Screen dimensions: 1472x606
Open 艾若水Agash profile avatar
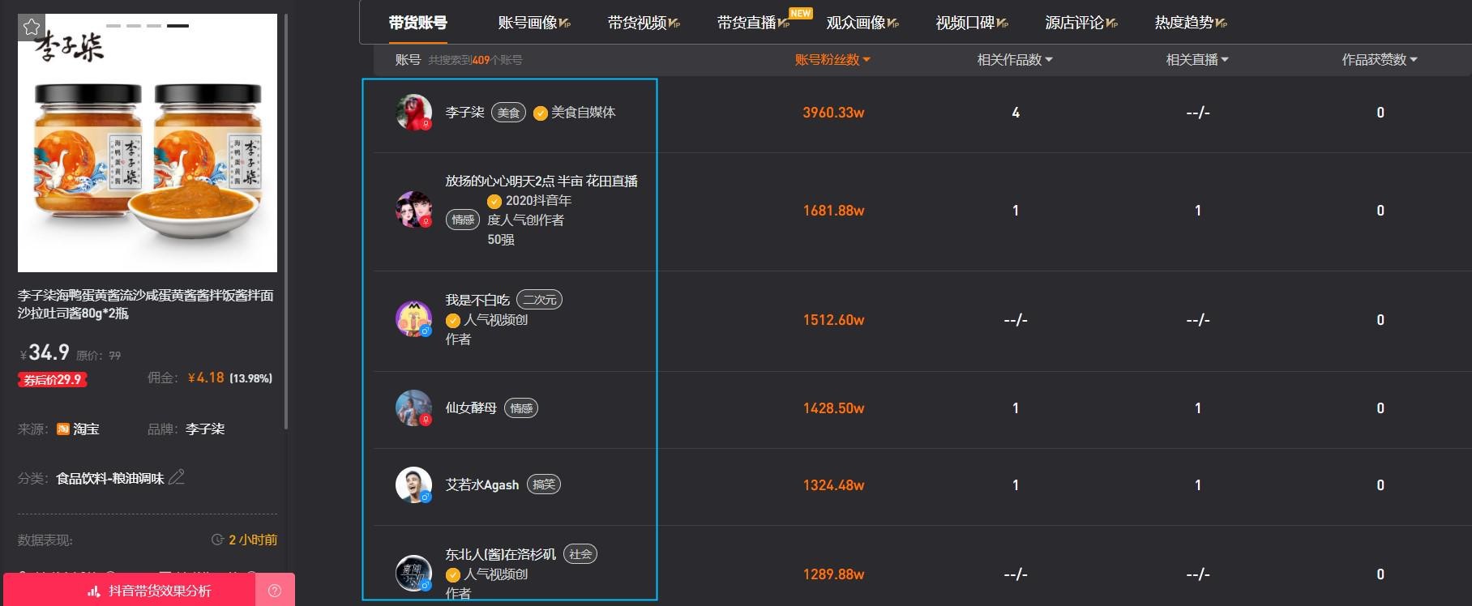pyautogui.click(x=413, y=484)
